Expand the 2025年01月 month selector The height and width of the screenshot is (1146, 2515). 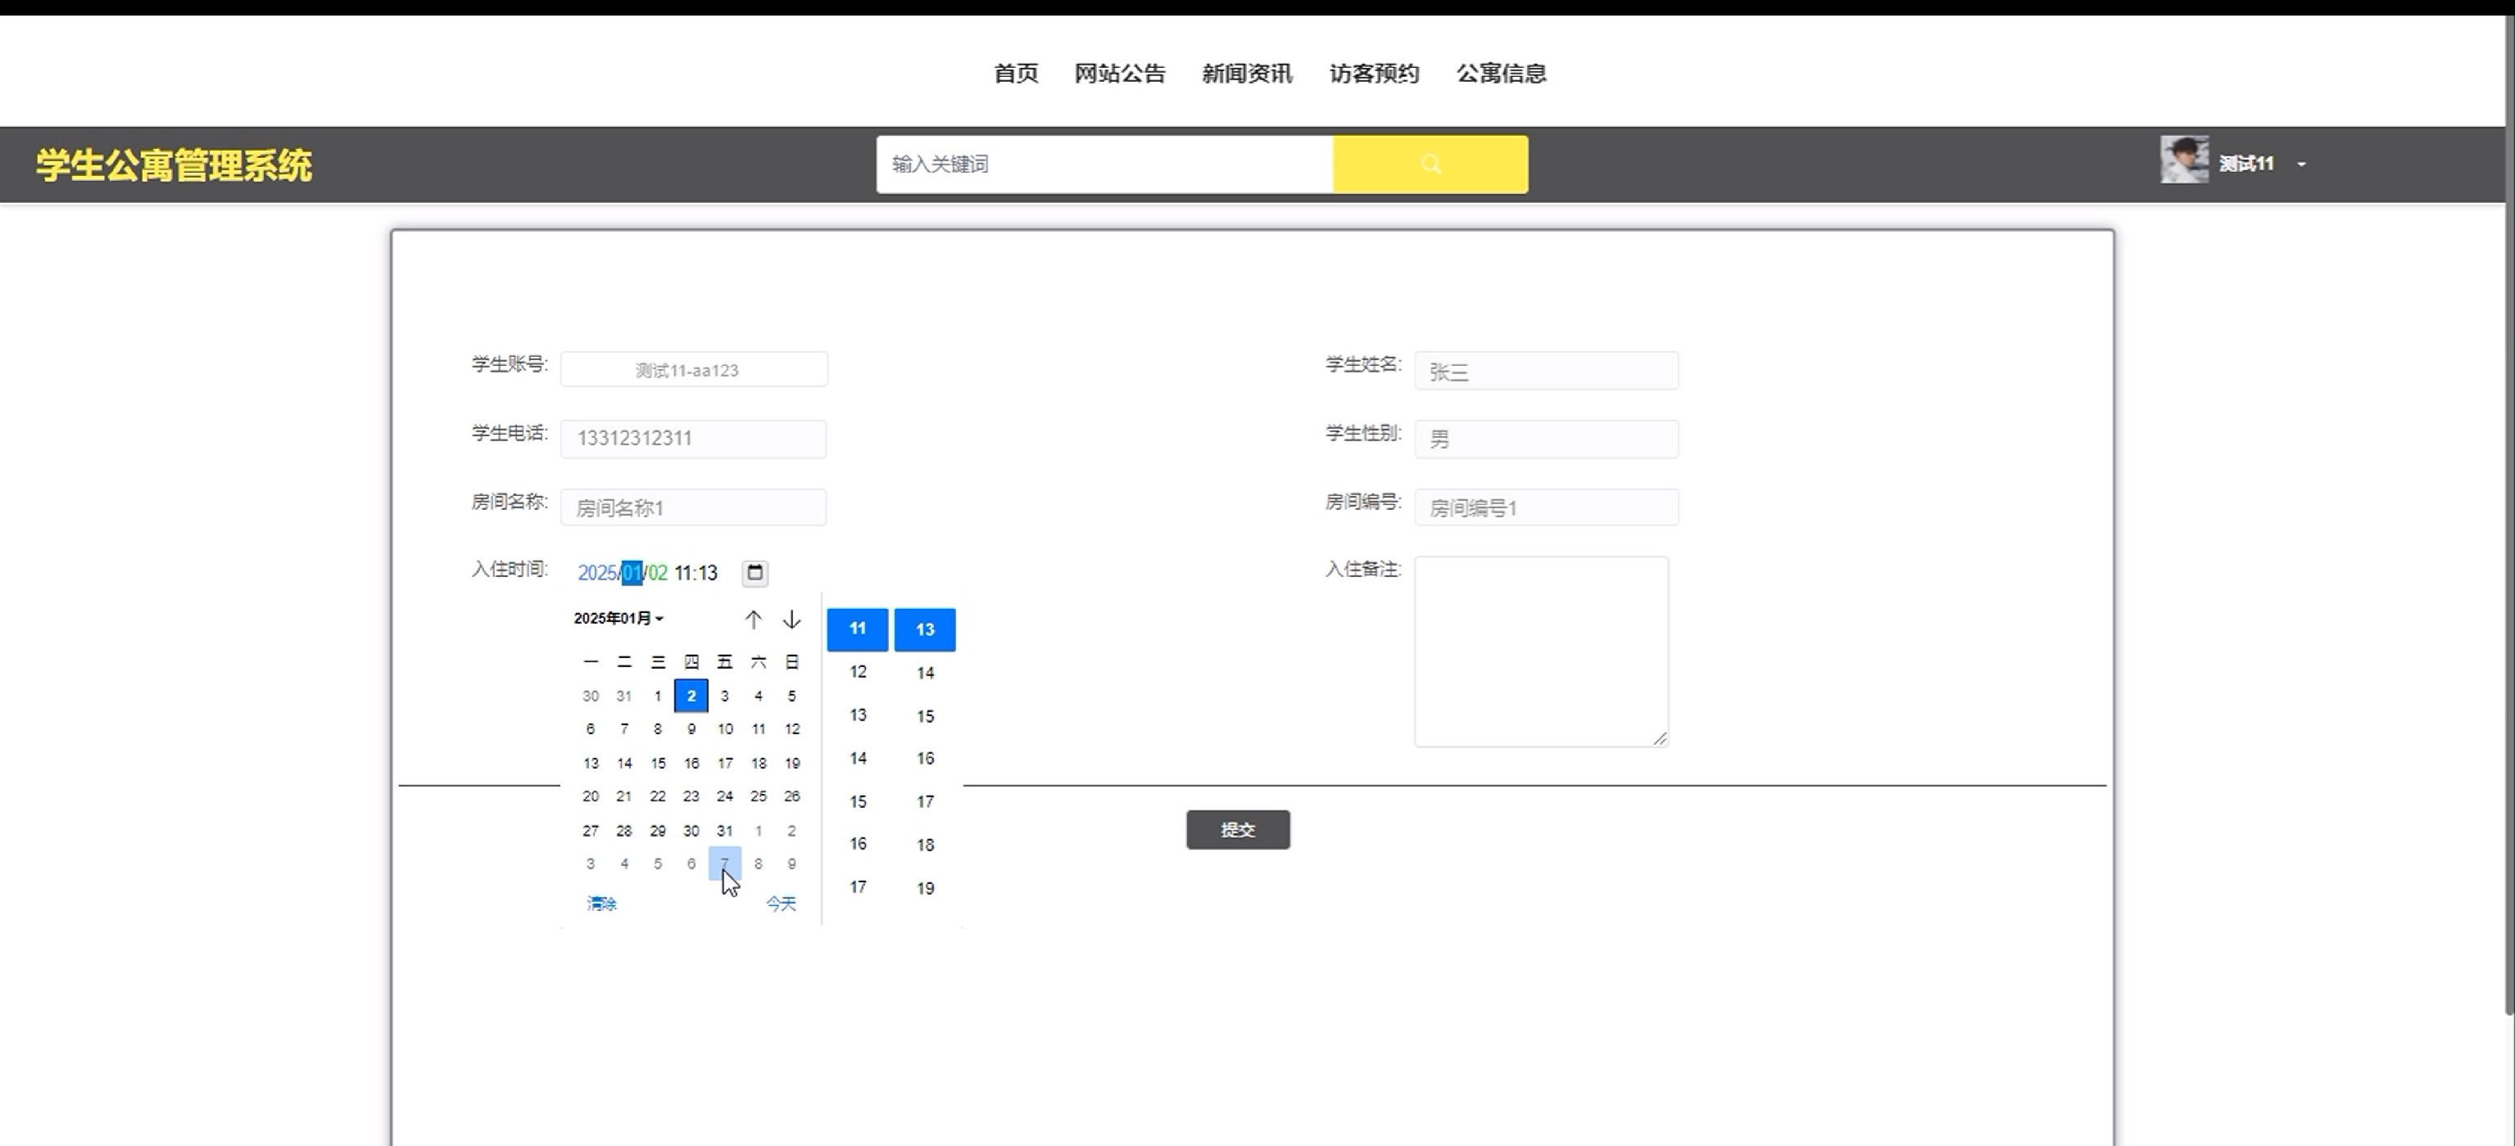(x=618, y=618)
